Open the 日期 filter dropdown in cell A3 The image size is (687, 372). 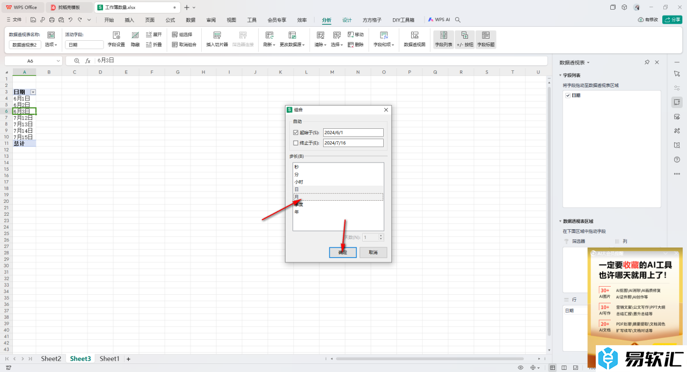point(33,92)
